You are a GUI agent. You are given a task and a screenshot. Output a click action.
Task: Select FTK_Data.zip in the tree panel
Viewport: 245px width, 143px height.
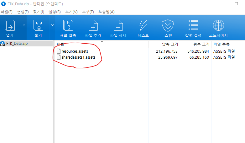[17, 44]
